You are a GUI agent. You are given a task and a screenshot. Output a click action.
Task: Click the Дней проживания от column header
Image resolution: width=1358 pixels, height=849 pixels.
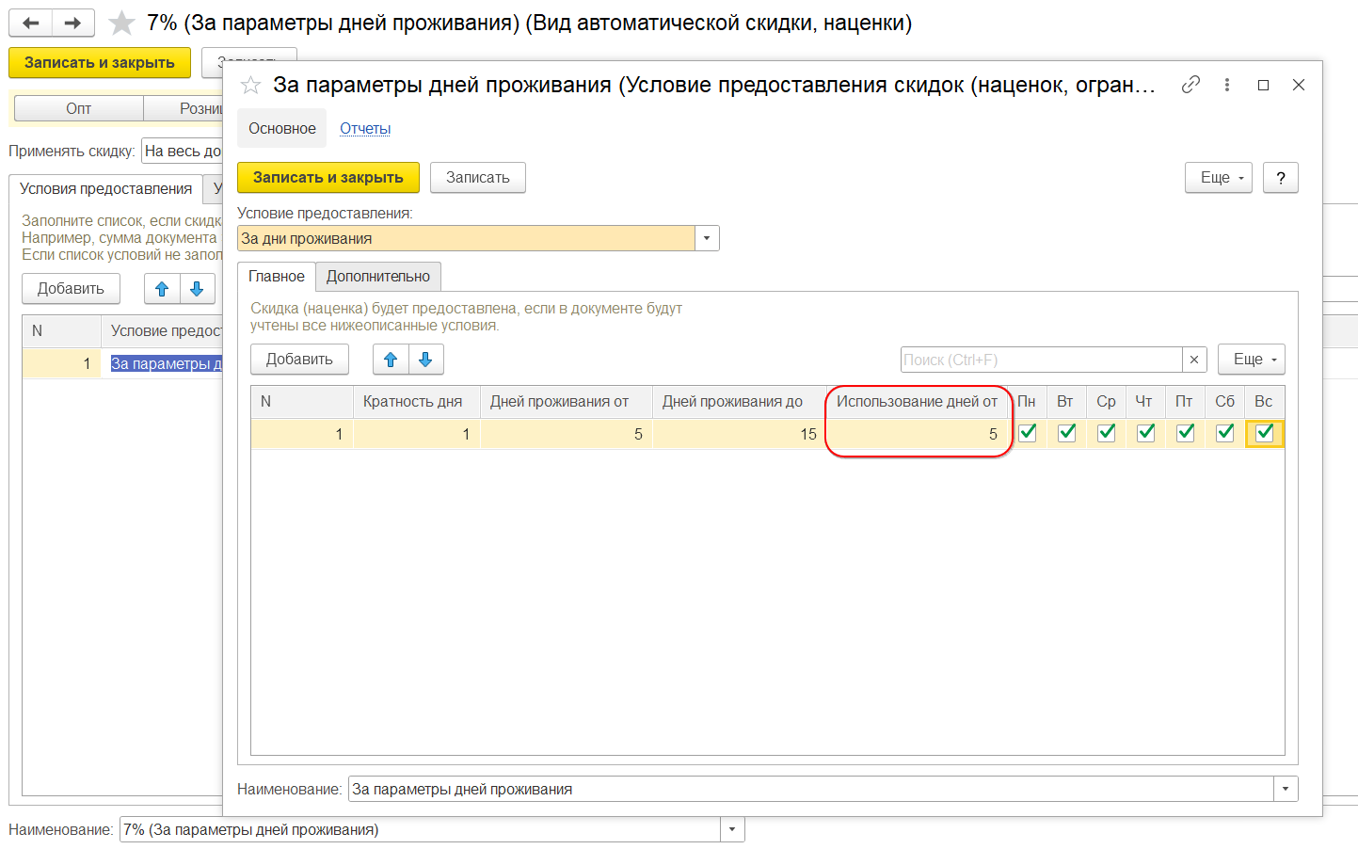click(567, 402)
